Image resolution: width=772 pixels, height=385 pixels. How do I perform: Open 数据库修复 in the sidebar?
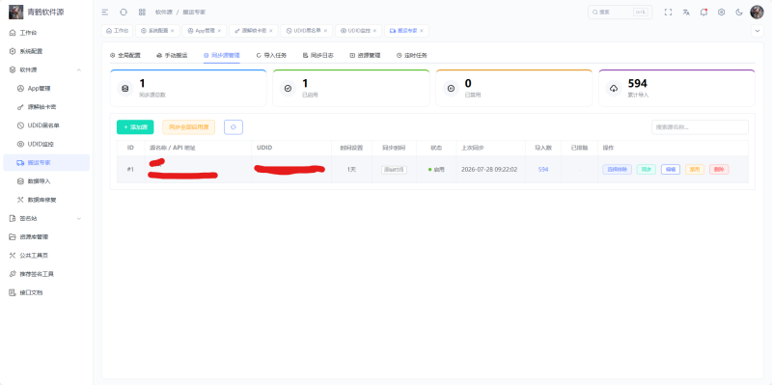(46, 200)
